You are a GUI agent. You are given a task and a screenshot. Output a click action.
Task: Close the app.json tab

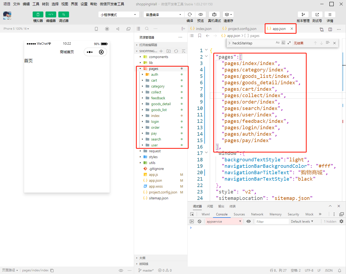pyautogui.click(x=292, y=29)
